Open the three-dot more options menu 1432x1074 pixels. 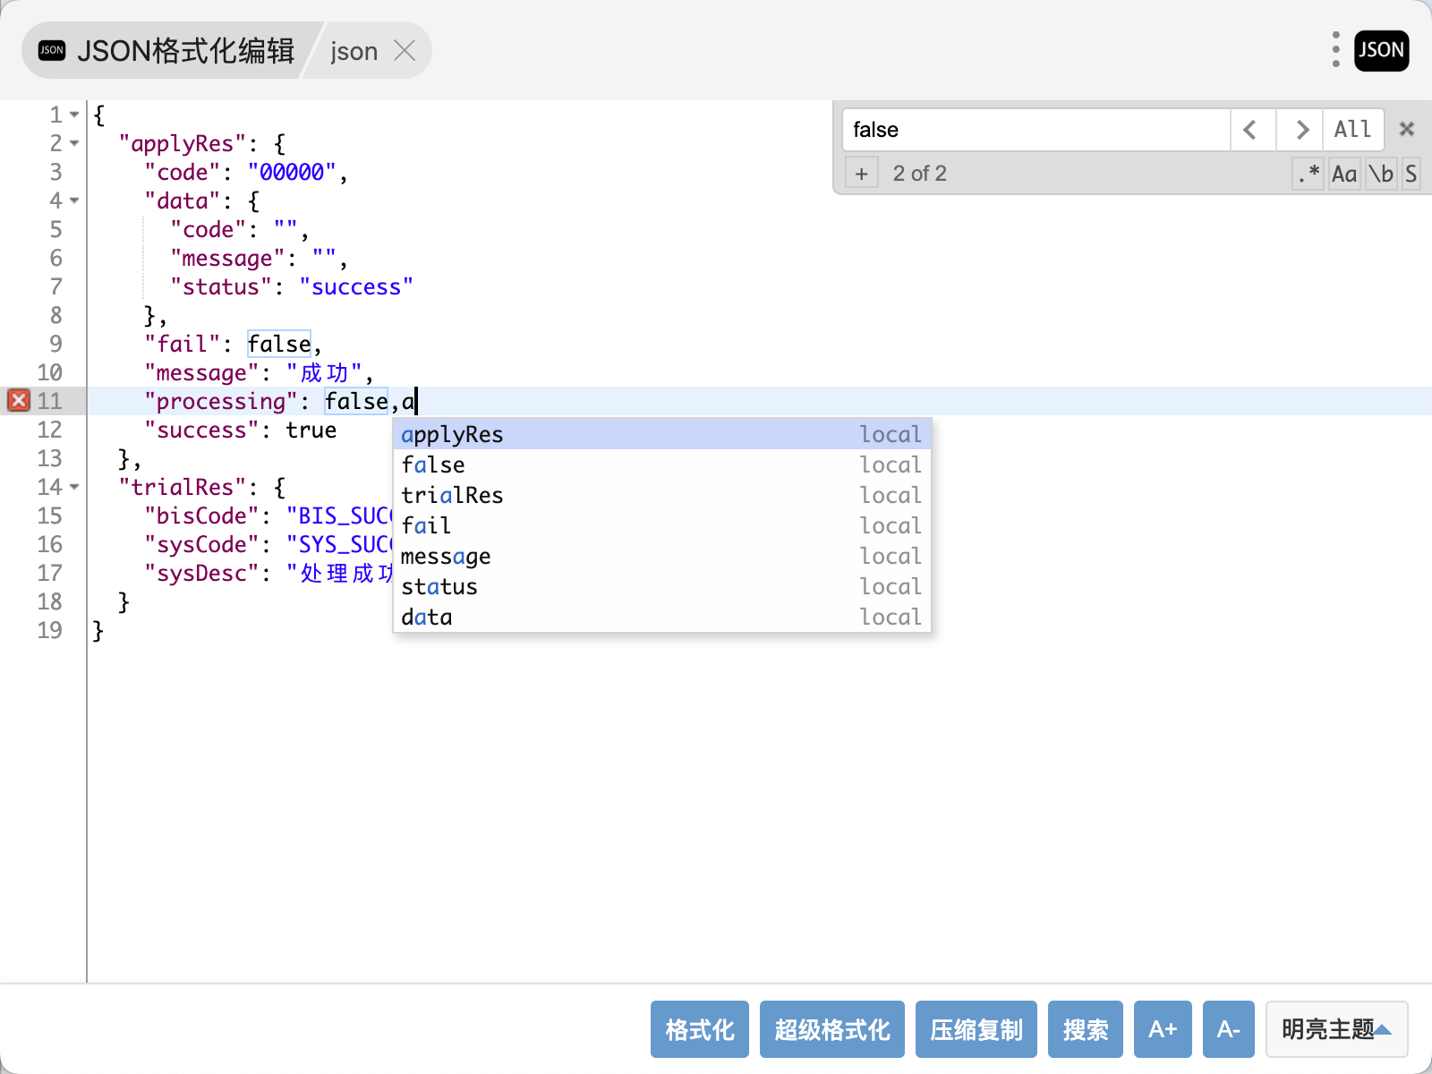pyautogui.click(x=1335, y=50)
